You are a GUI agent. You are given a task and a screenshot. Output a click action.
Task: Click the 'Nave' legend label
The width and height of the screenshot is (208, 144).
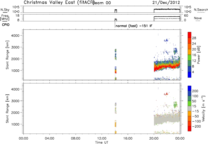[198, 18]
